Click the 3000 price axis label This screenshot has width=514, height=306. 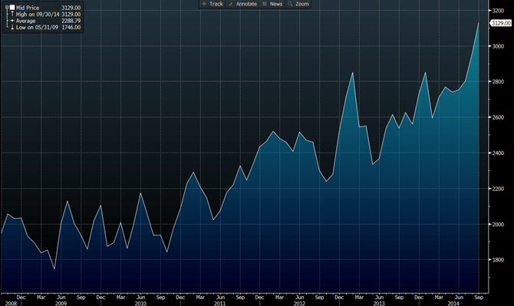(x=498, y=46)
